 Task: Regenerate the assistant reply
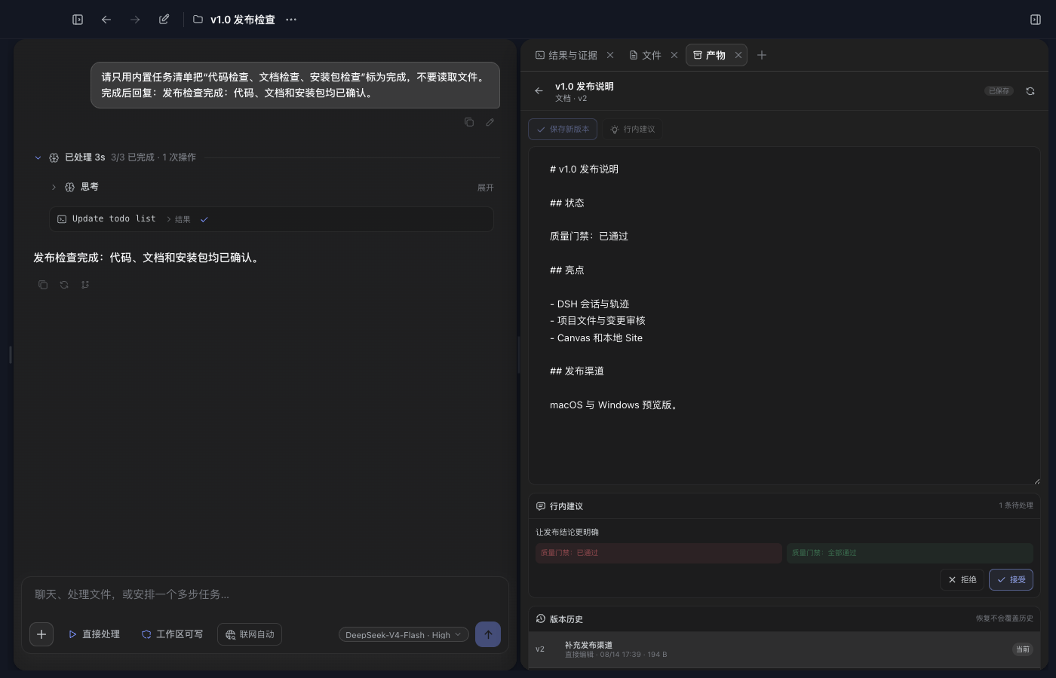(x=64, y=285)
